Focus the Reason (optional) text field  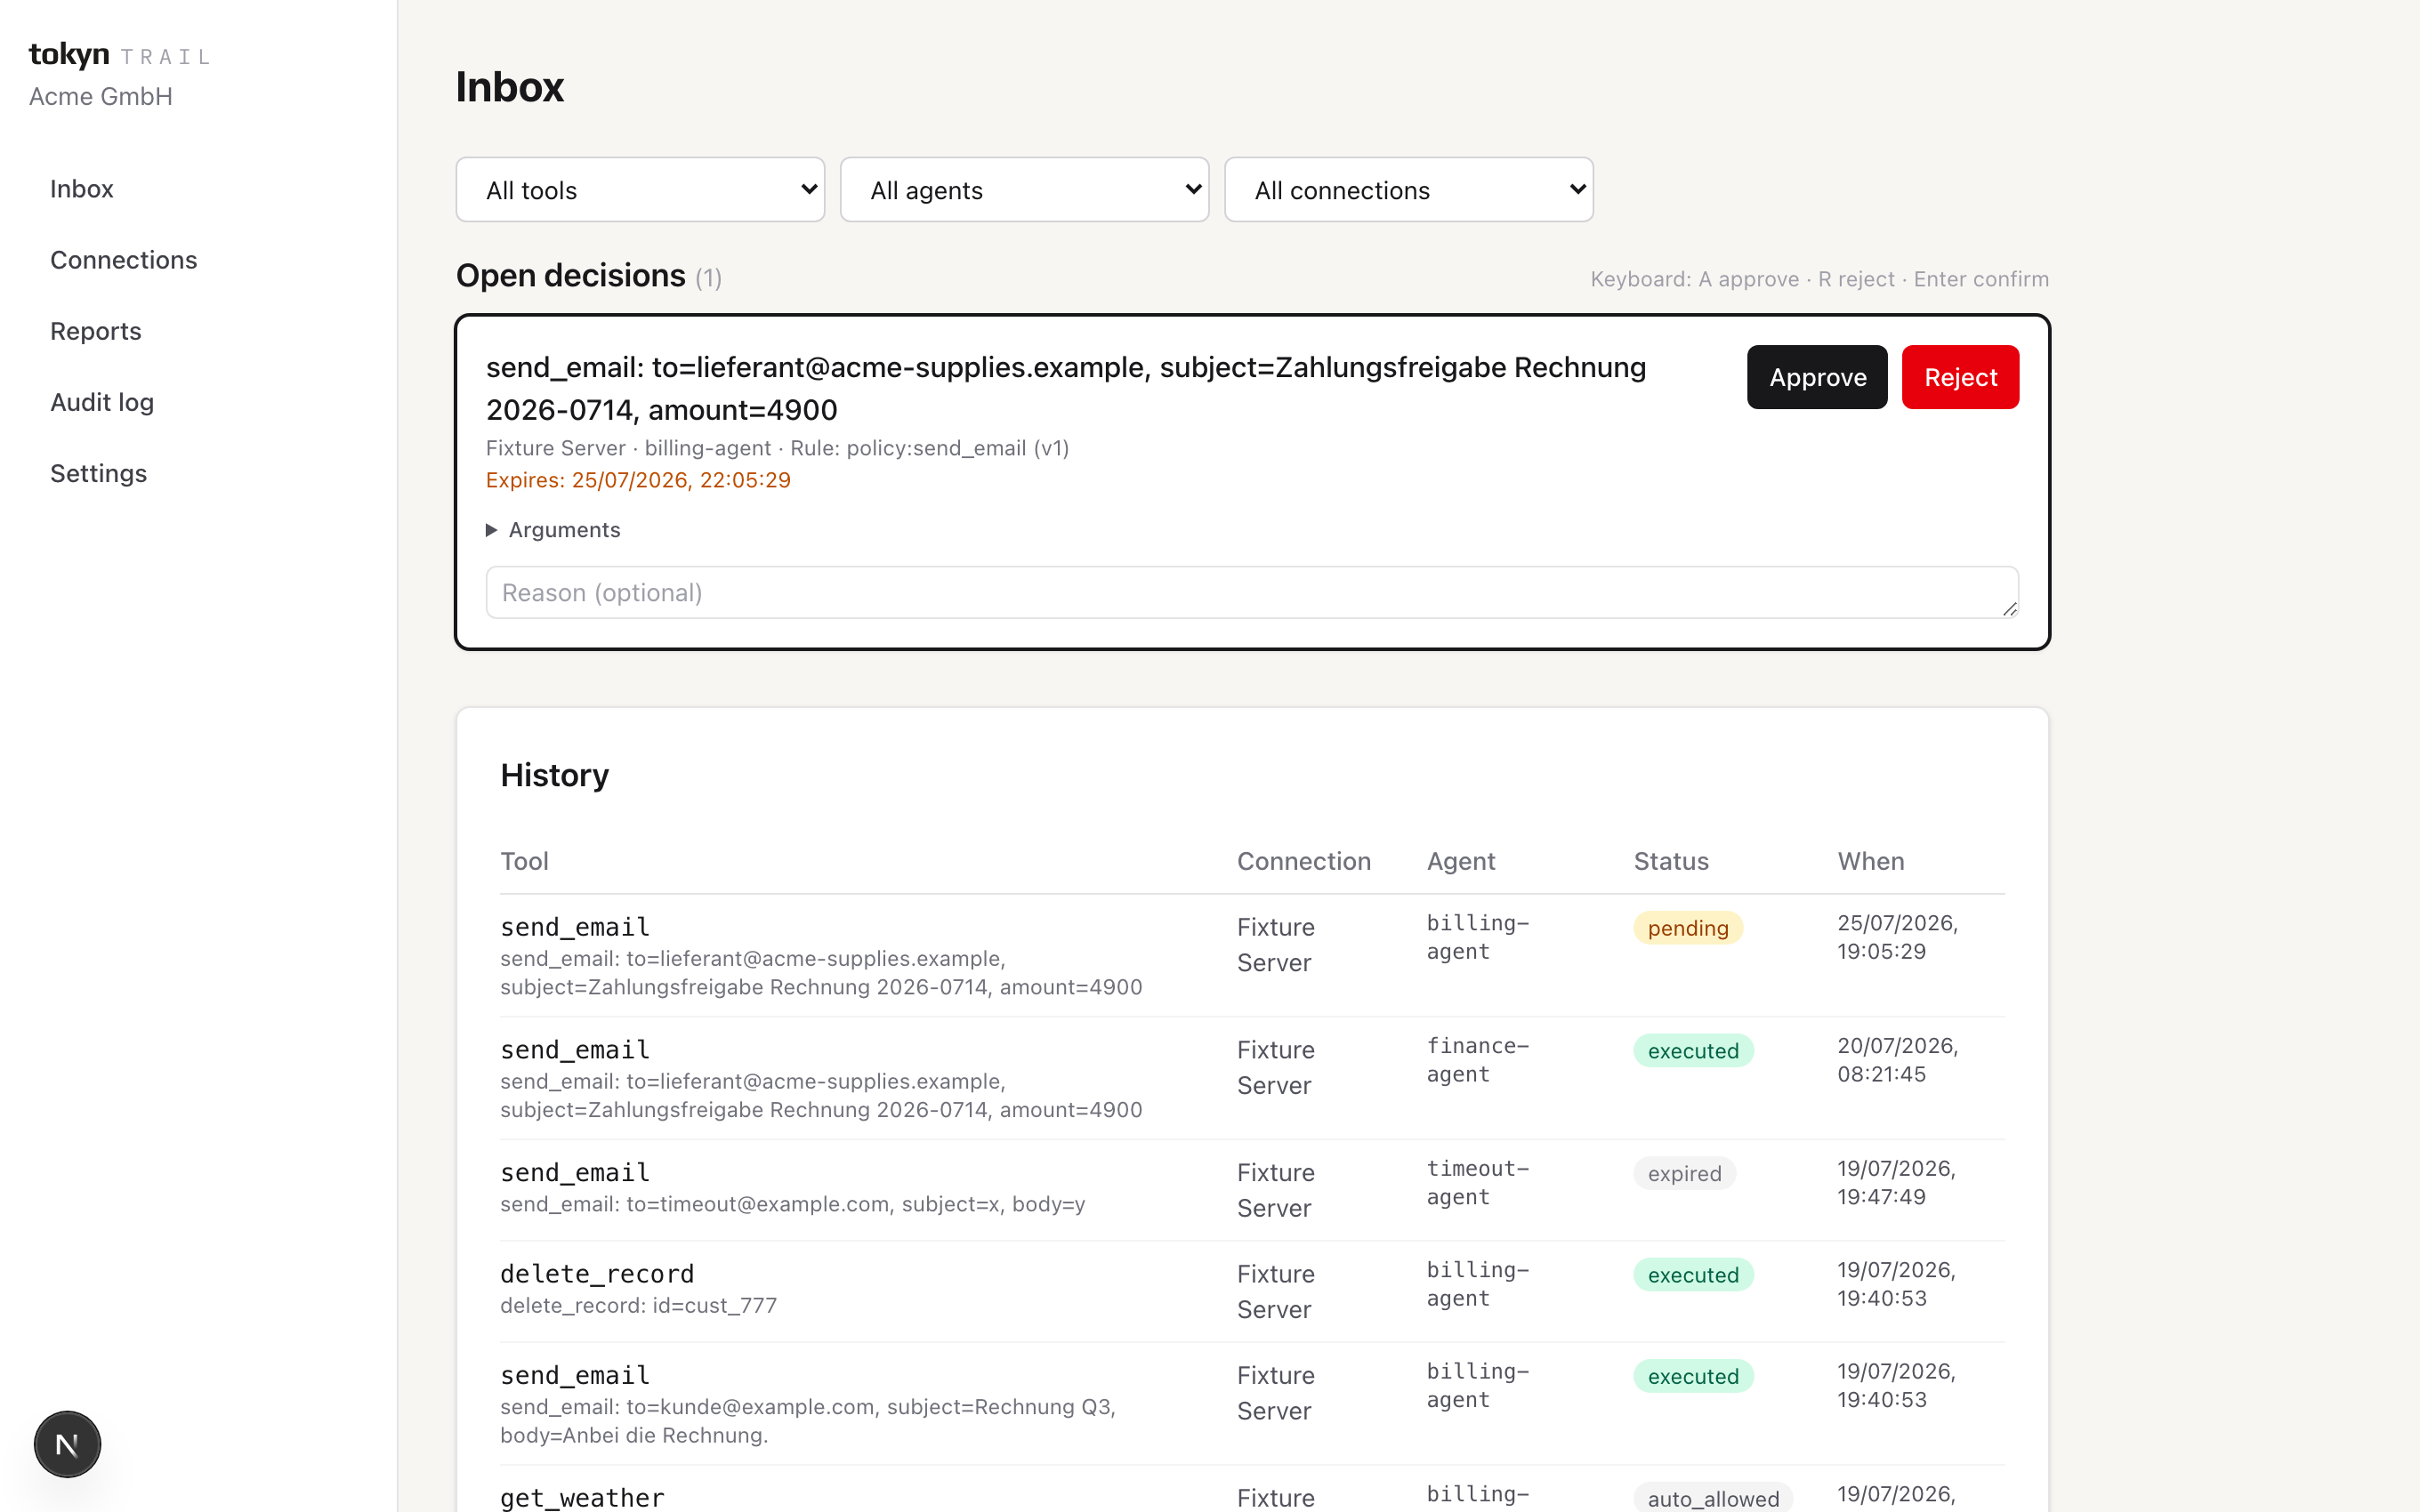click(1252, 593)
